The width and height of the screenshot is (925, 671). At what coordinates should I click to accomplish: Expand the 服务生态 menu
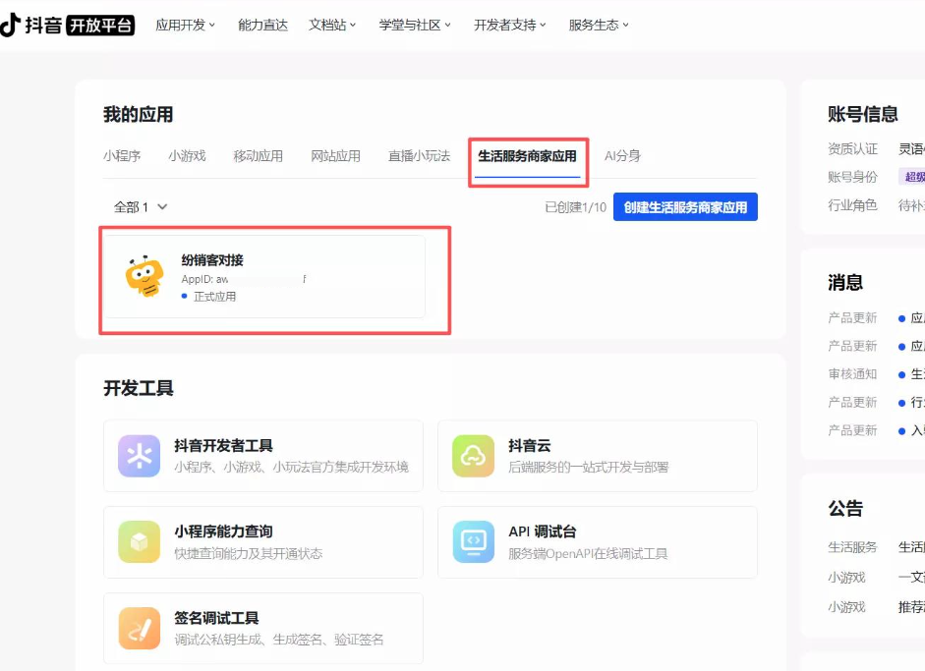tap(599, 25)
